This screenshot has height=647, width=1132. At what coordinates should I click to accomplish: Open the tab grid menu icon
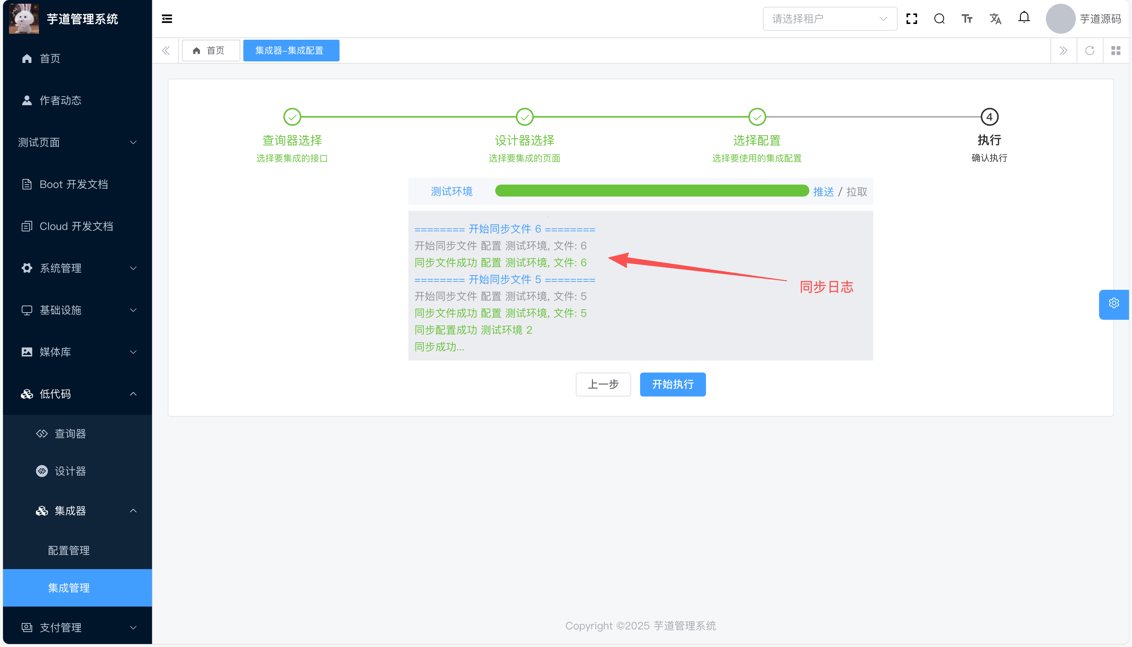[1116, 51]
